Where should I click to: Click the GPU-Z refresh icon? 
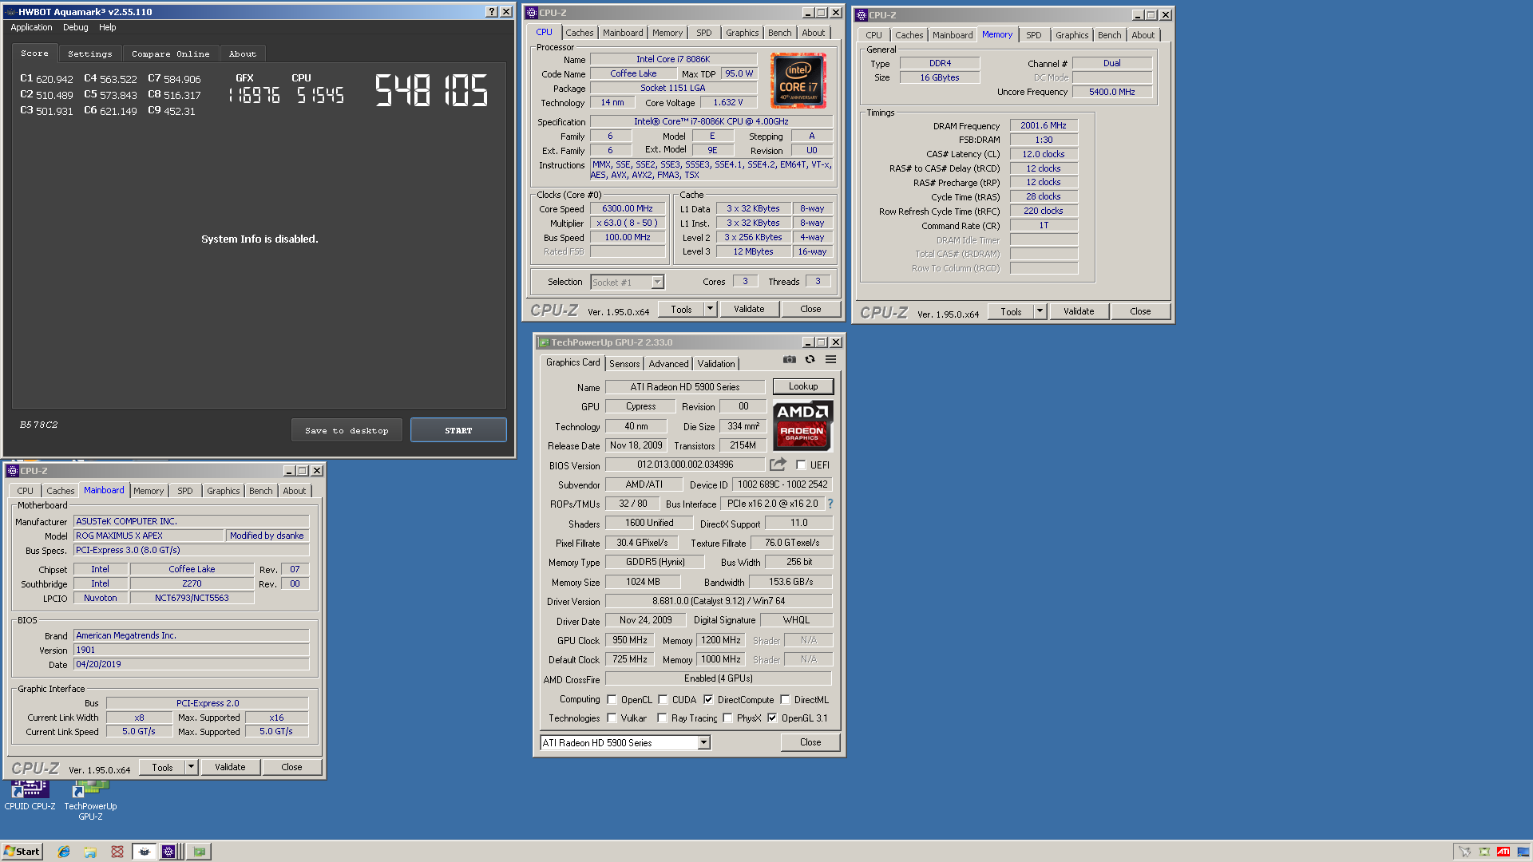click(810, 360)
